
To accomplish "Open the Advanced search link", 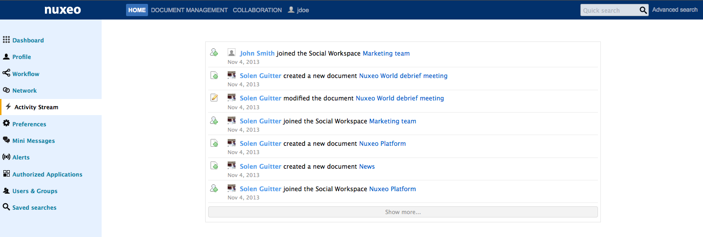I will tap(675, 10).
